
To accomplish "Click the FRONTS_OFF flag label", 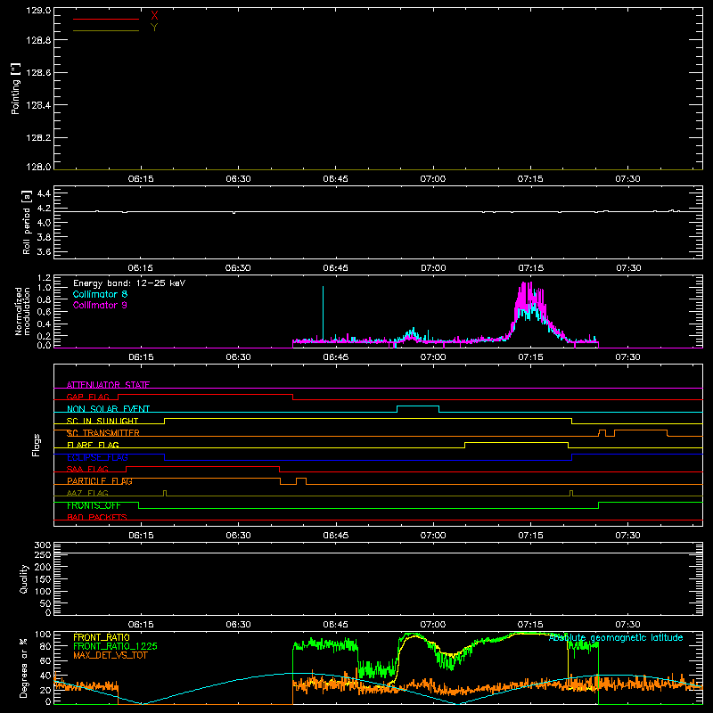I will 94,505.
